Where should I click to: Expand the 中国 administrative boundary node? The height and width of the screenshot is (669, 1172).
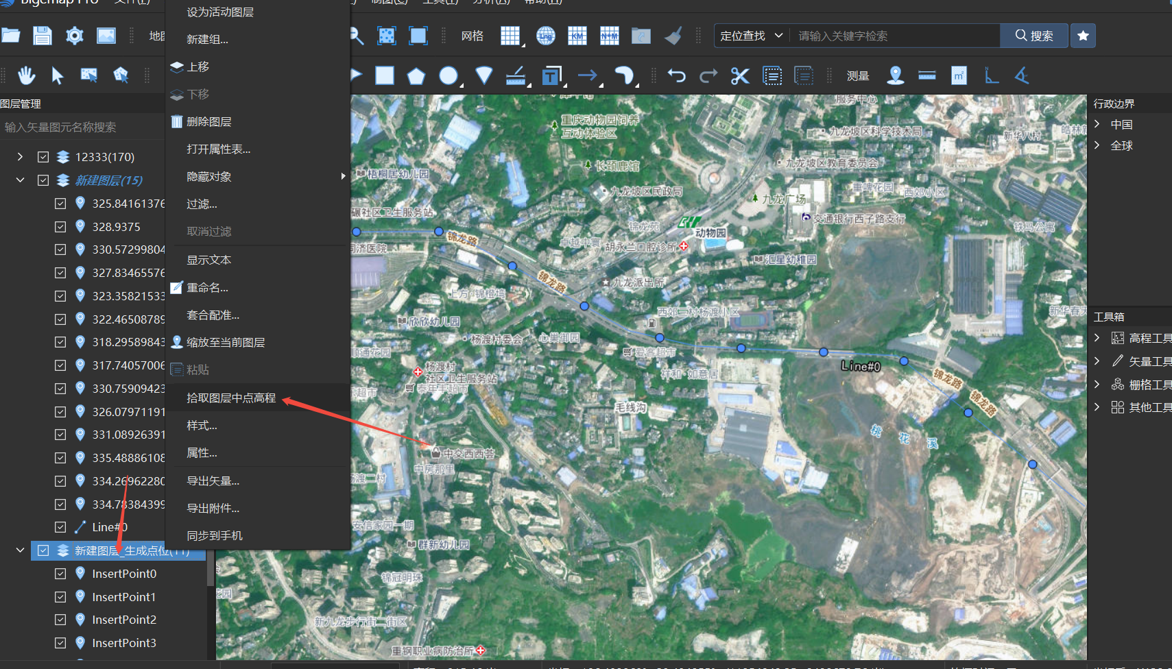click(x=1097, y=124)
